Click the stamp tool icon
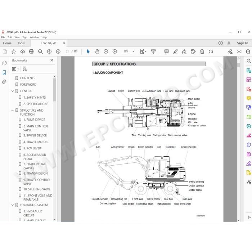 (x=193, y=51)
